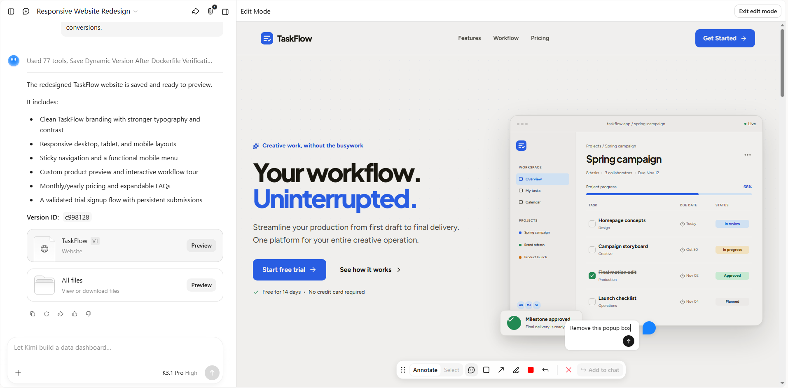Open the red annotation color swatch

pyautogui.click(x=531, y=370)
